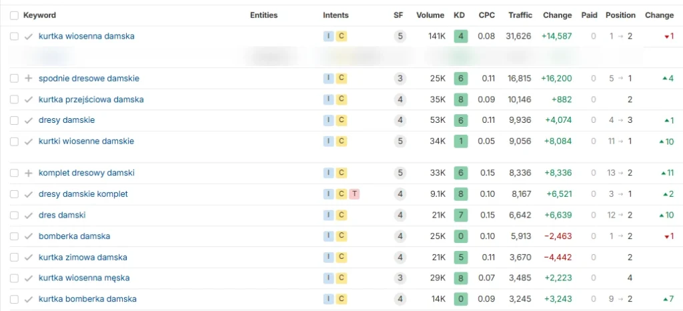The height and width of the screenshot is (311, 683).
Task: Click the plus icon beside spodnie dresowe damskie
Action: point(28,79)
